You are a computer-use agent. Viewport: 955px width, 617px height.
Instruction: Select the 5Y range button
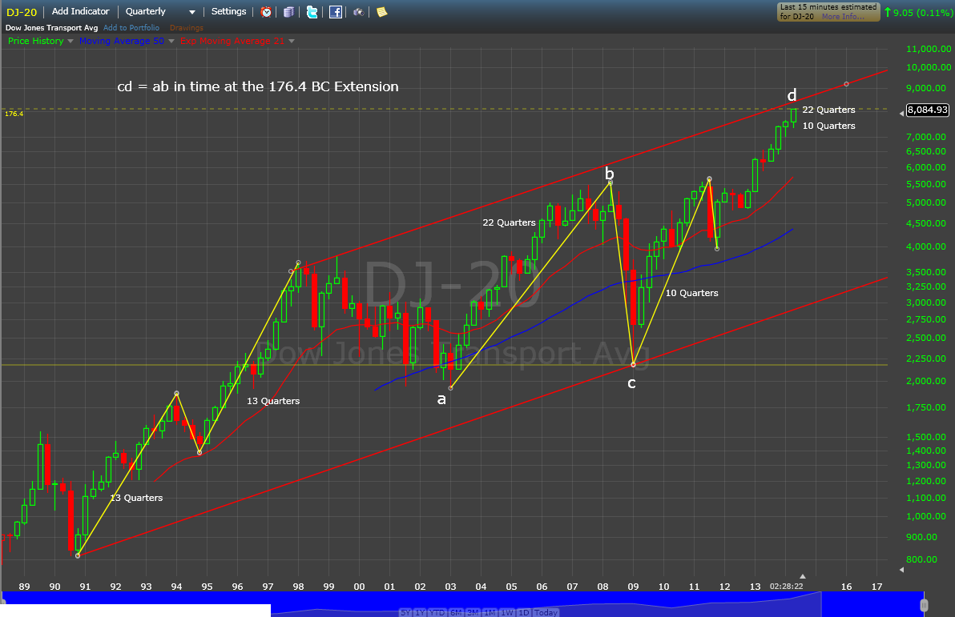(x=405, y=613)
